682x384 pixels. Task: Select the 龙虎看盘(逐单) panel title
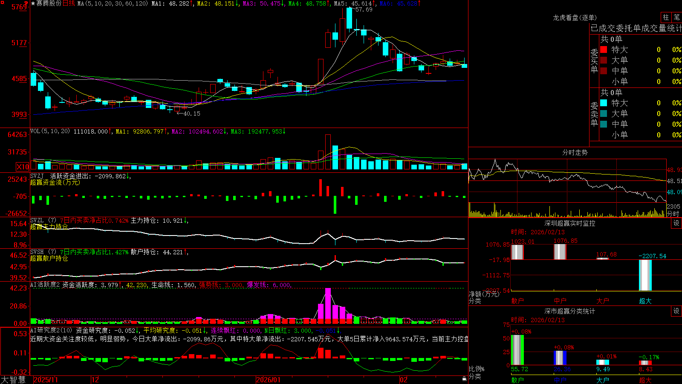(575, 17)
